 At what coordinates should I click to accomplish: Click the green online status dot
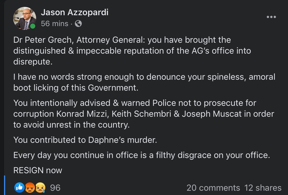33,26
